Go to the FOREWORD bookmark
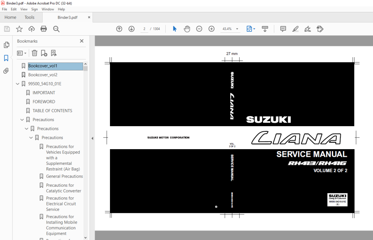 pos(44,102)
